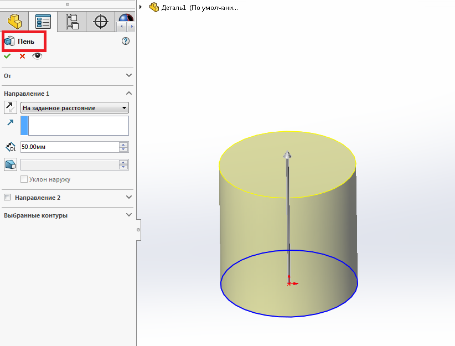The width and height of the screenshot is (455, 346).
Task: Expand the От section
Action: tap(129, 75)
